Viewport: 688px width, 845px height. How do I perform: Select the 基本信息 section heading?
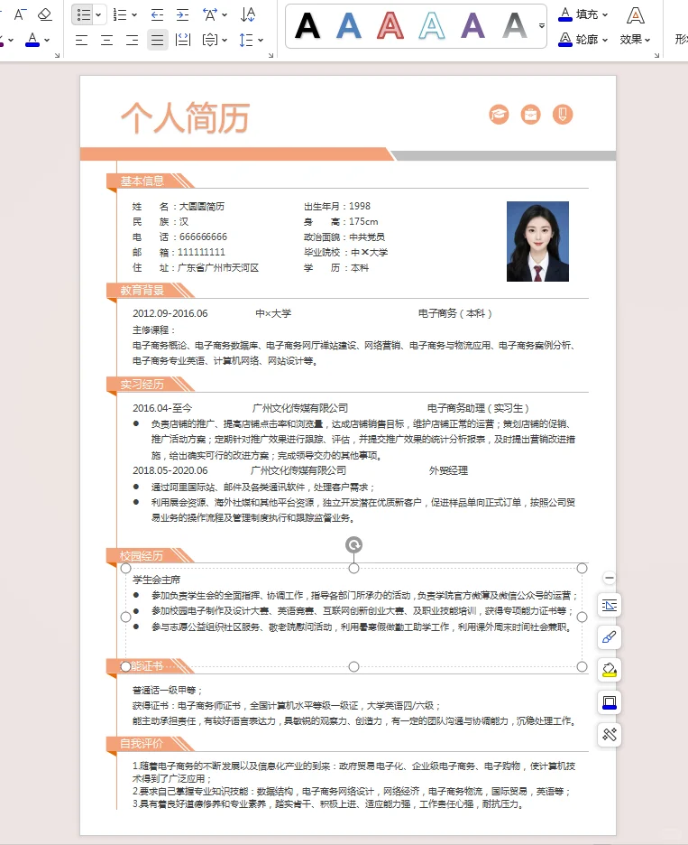pyautogui.click(x=142, y=181)
